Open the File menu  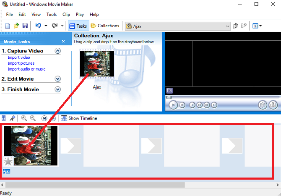9,14
